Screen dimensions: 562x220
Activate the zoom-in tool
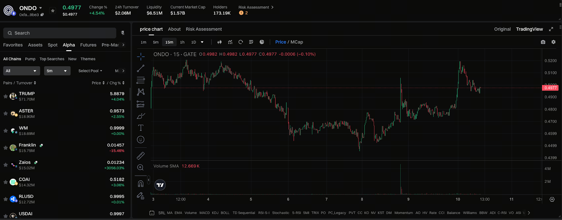pos(140,167)
